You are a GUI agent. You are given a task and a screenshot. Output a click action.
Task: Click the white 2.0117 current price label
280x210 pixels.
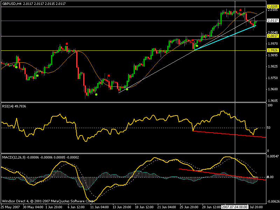click(x=273, y=21)
